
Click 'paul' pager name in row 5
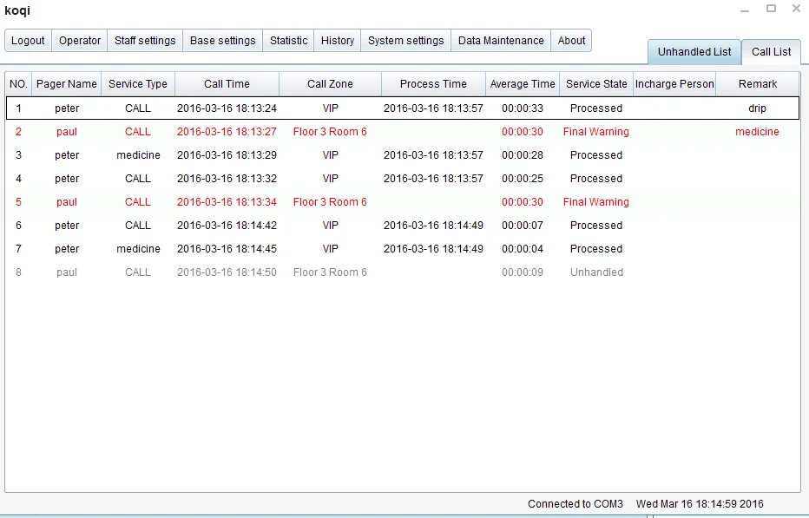click(67, 202)
